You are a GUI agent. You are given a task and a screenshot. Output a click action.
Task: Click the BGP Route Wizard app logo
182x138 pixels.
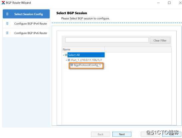(3, 3)
